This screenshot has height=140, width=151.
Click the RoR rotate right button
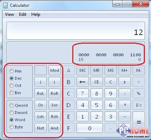coord(55,93)
